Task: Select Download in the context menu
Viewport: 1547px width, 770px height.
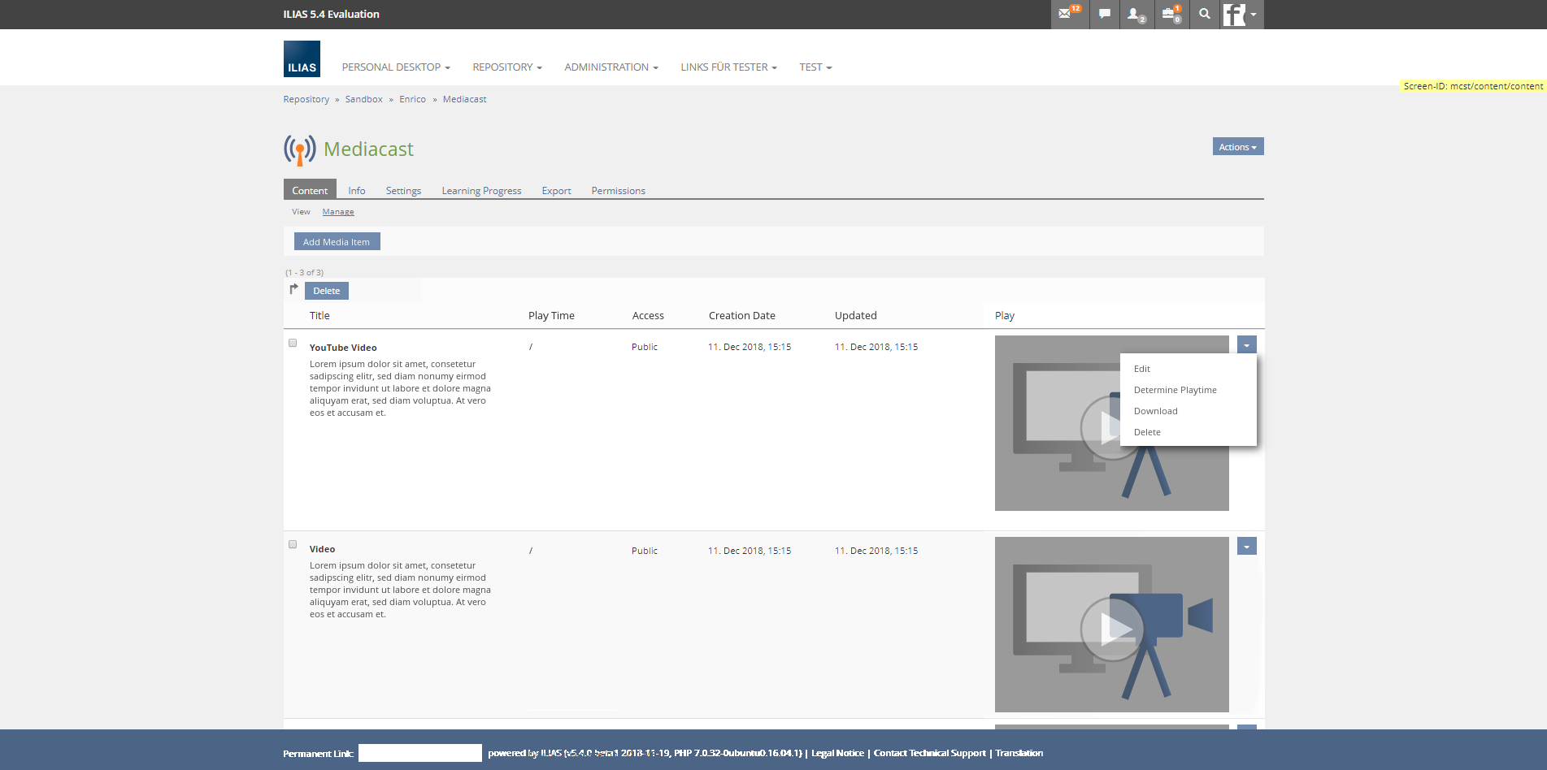Action: click(1155, 411)
